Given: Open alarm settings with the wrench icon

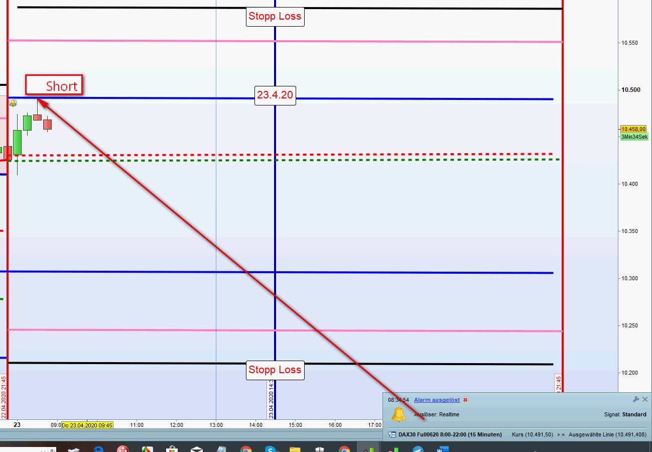Looking at the screenshot, I should point(636,399).
